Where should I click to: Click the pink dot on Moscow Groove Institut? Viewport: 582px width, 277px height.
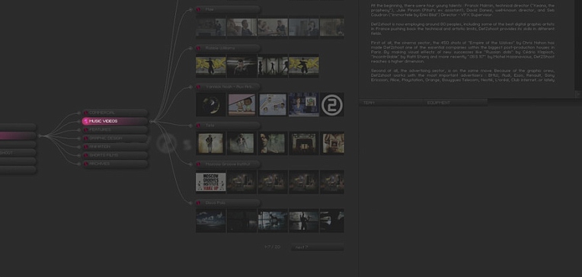click(199, 164)
